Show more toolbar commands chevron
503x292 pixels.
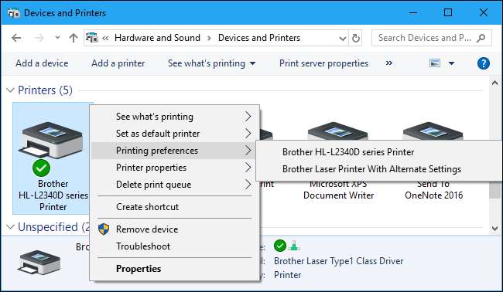[388, 63]
